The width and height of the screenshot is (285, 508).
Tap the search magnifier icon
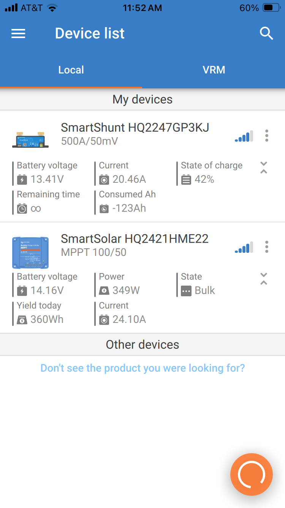pos(266,34)
